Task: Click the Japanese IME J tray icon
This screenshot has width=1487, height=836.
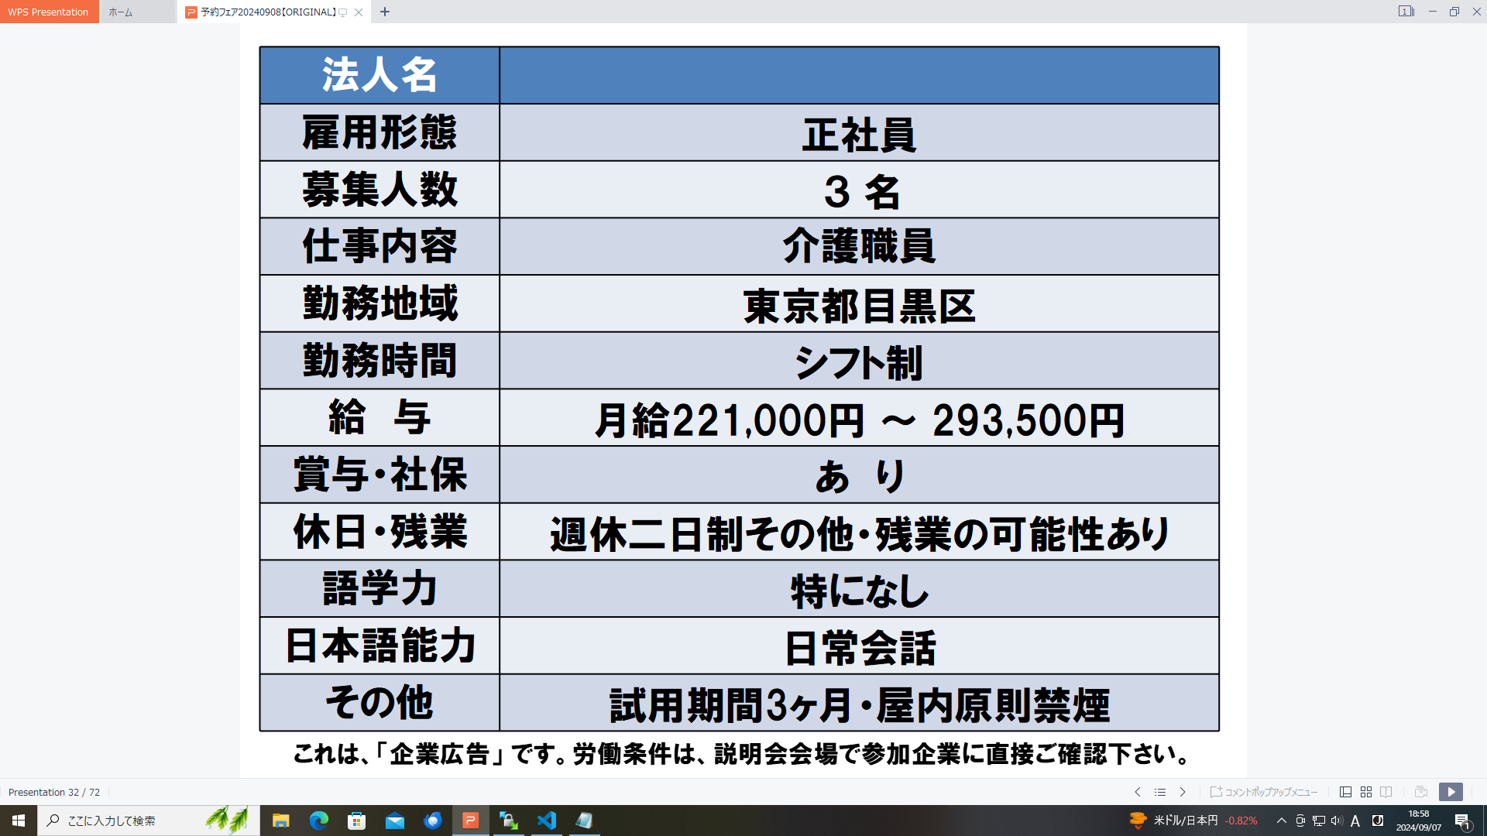Action: click(x=1378, y=821)
